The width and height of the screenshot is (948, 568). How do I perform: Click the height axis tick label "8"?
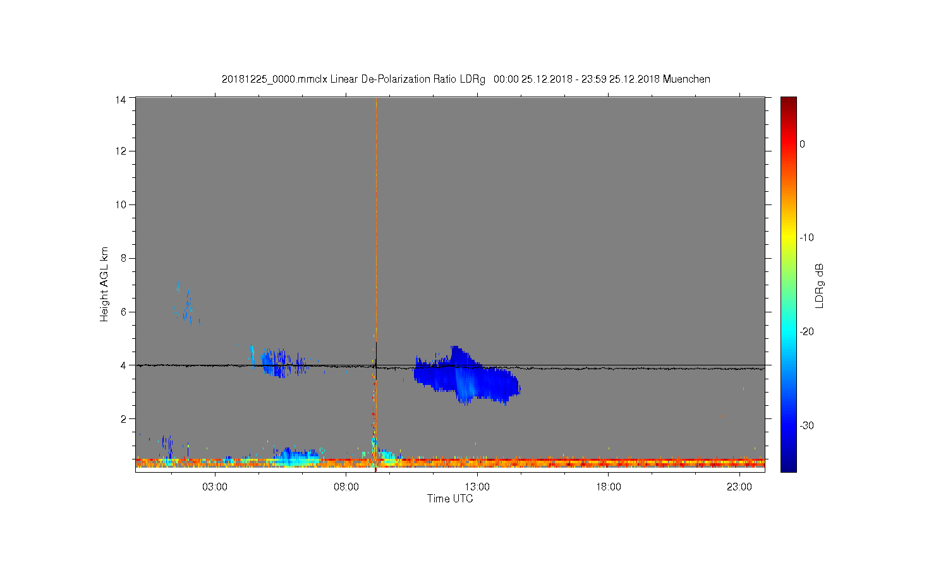(x=124, y=258)
